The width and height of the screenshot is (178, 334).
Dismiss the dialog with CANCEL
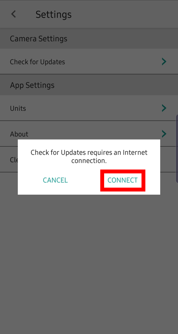click(x=55, y=180)
